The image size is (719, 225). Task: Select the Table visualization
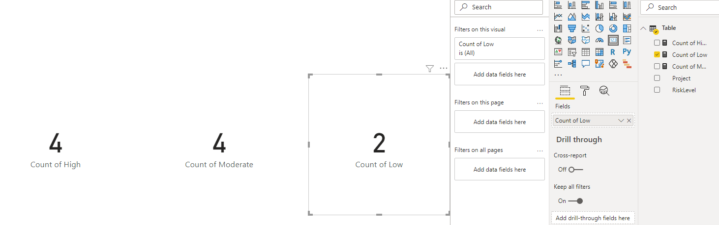[x=586, y=52]
